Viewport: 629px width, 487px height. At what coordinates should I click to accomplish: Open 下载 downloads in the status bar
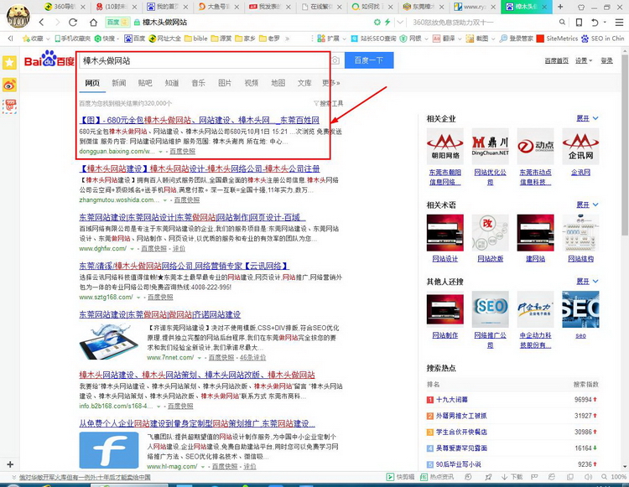(512, 477)
